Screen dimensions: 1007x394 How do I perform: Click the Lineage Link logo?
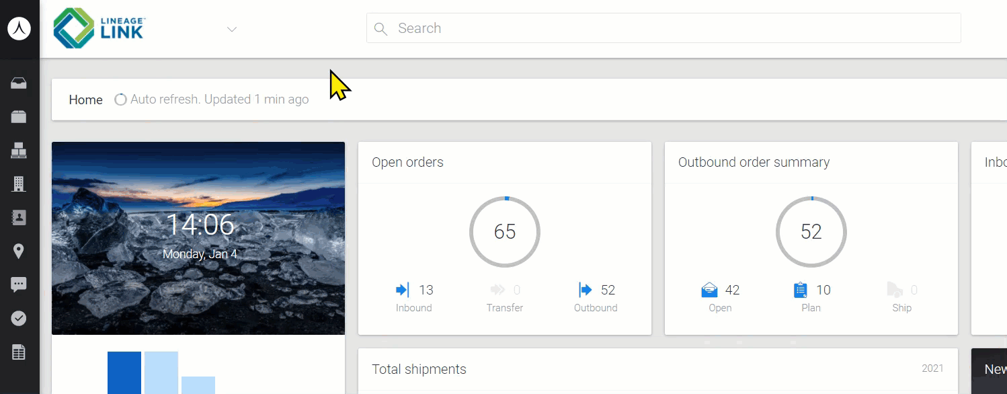[x=99, y=28]
